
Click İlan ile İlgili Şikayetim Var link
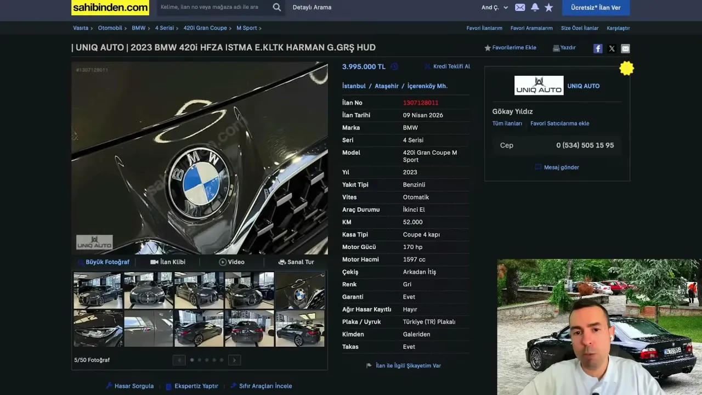[x=408, y=365]
